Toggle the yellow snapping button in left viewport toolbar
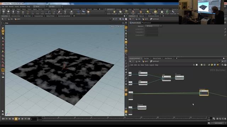The width and height of the screenshot is (227, 127). click(x=3, y=70)
